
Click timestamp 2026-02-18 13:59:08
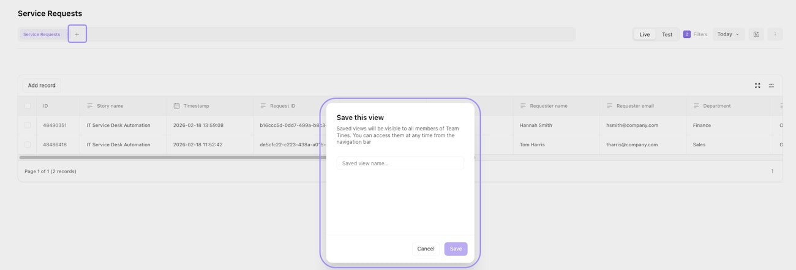coord(198,125)
